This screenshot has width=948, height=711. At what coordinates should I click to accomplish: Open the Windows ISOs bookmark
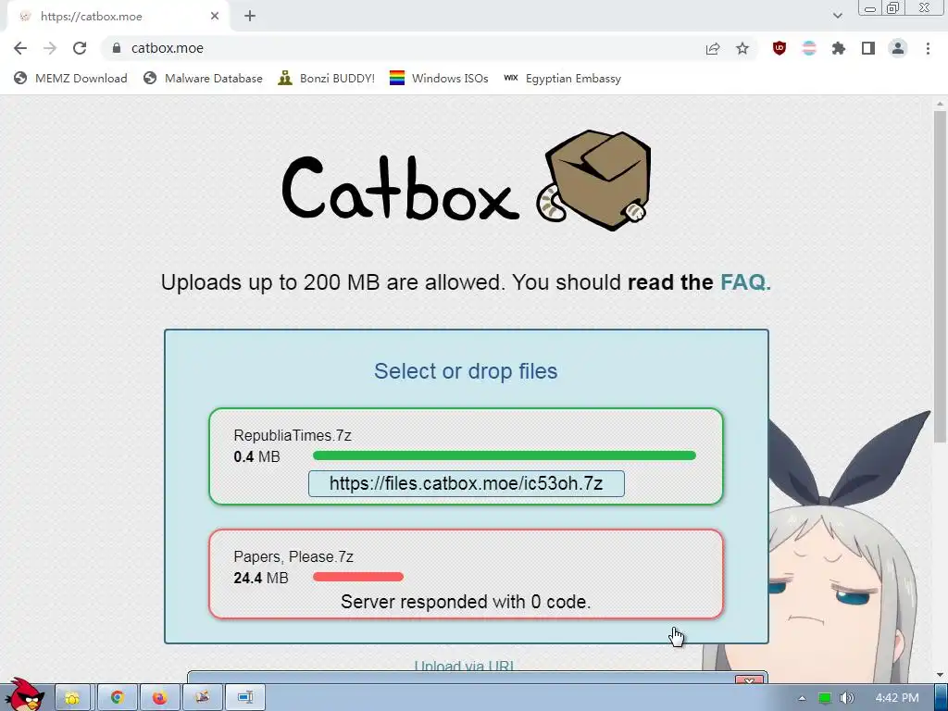(x=439, y=79)
